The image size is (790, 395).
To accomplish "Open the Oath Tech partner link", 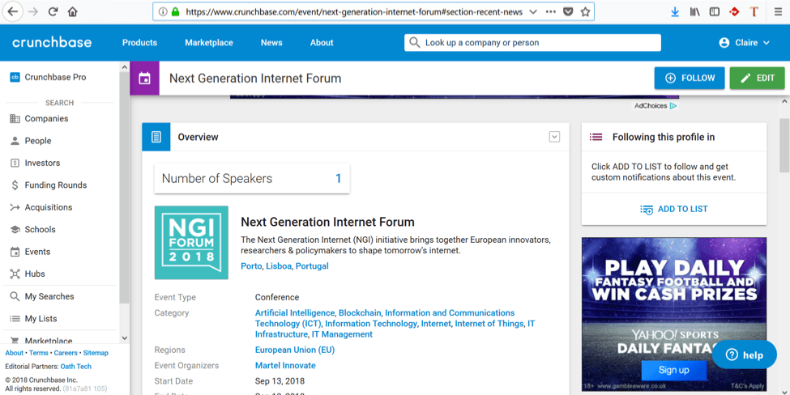I will 76,367.
